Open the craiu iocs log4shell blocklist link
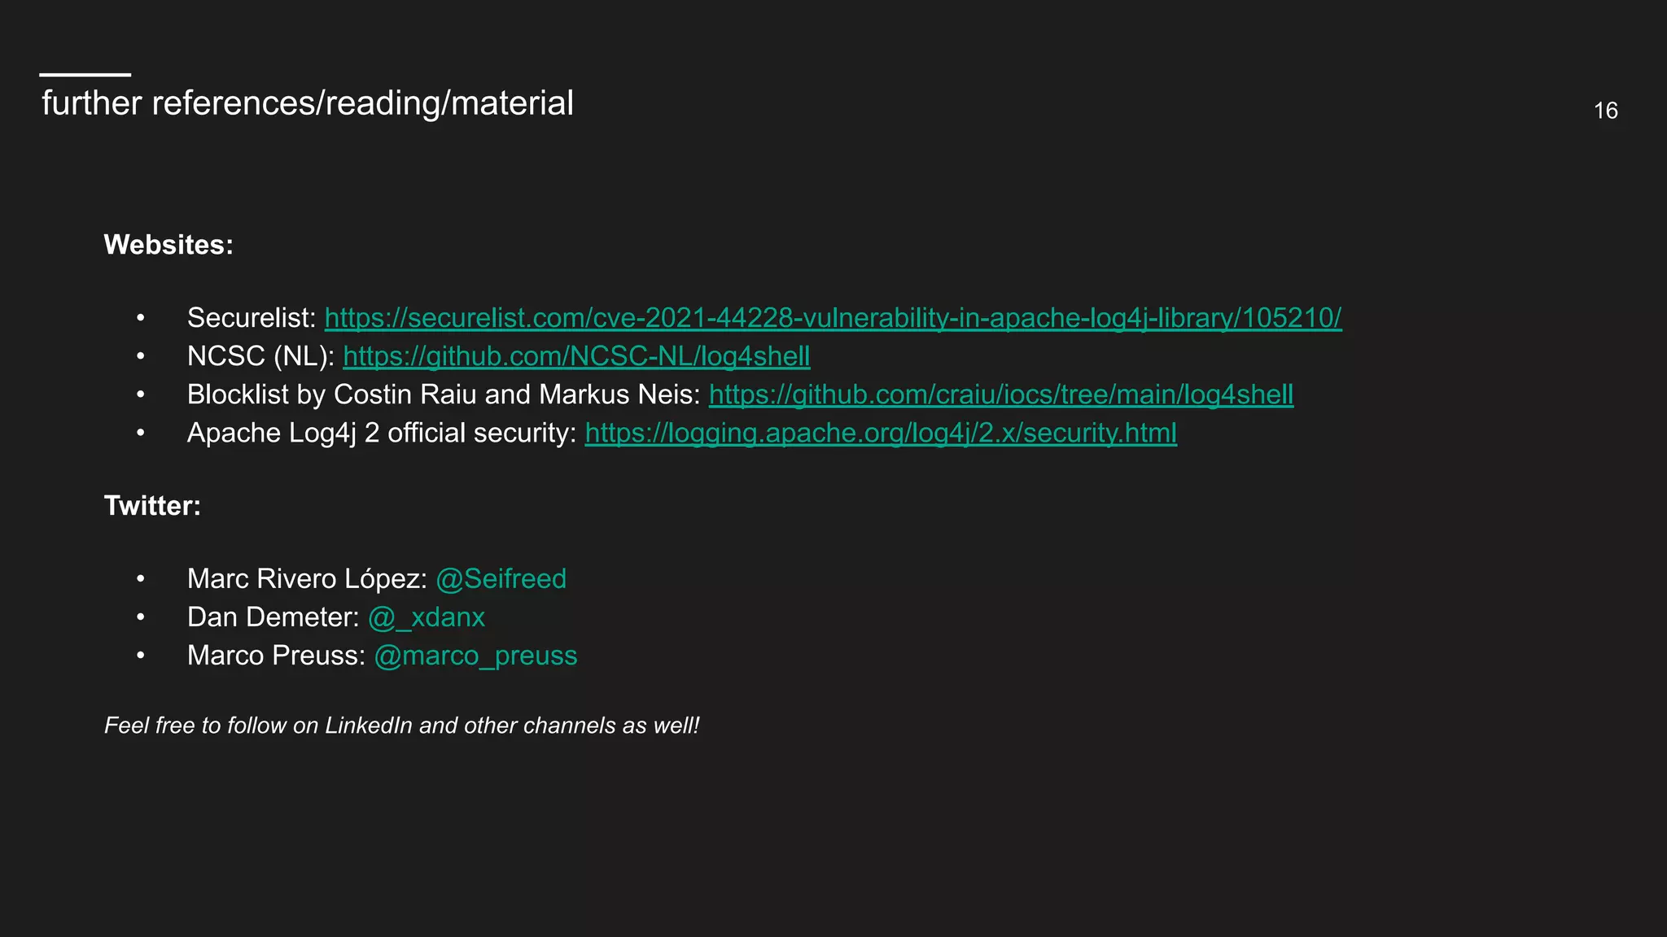The image size is (1667, 937). (1001, 394)
